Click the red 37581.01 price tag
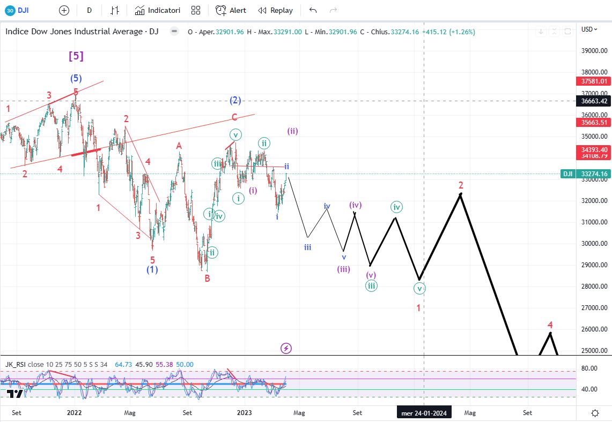This screenshot has width=612, height=422. (x=594, y=81)
